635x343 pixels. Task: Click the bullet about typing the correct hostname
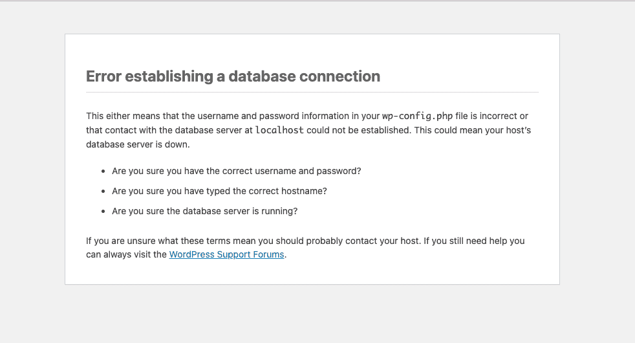pyautogui.click(x=219, y=192)
